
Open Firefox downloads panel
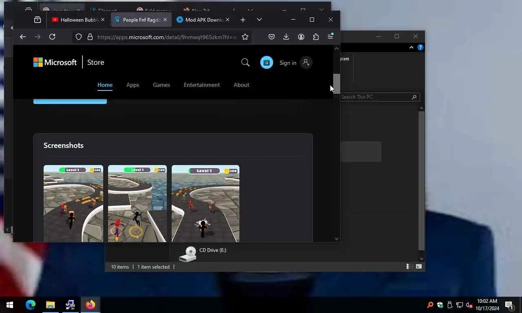286,37
